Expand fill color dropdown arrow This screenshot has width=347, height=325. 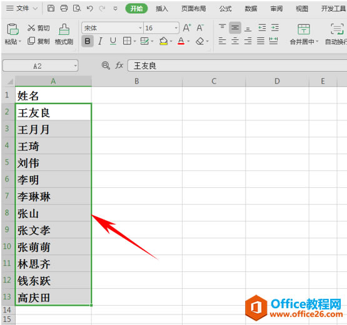[x=171, y=41]
